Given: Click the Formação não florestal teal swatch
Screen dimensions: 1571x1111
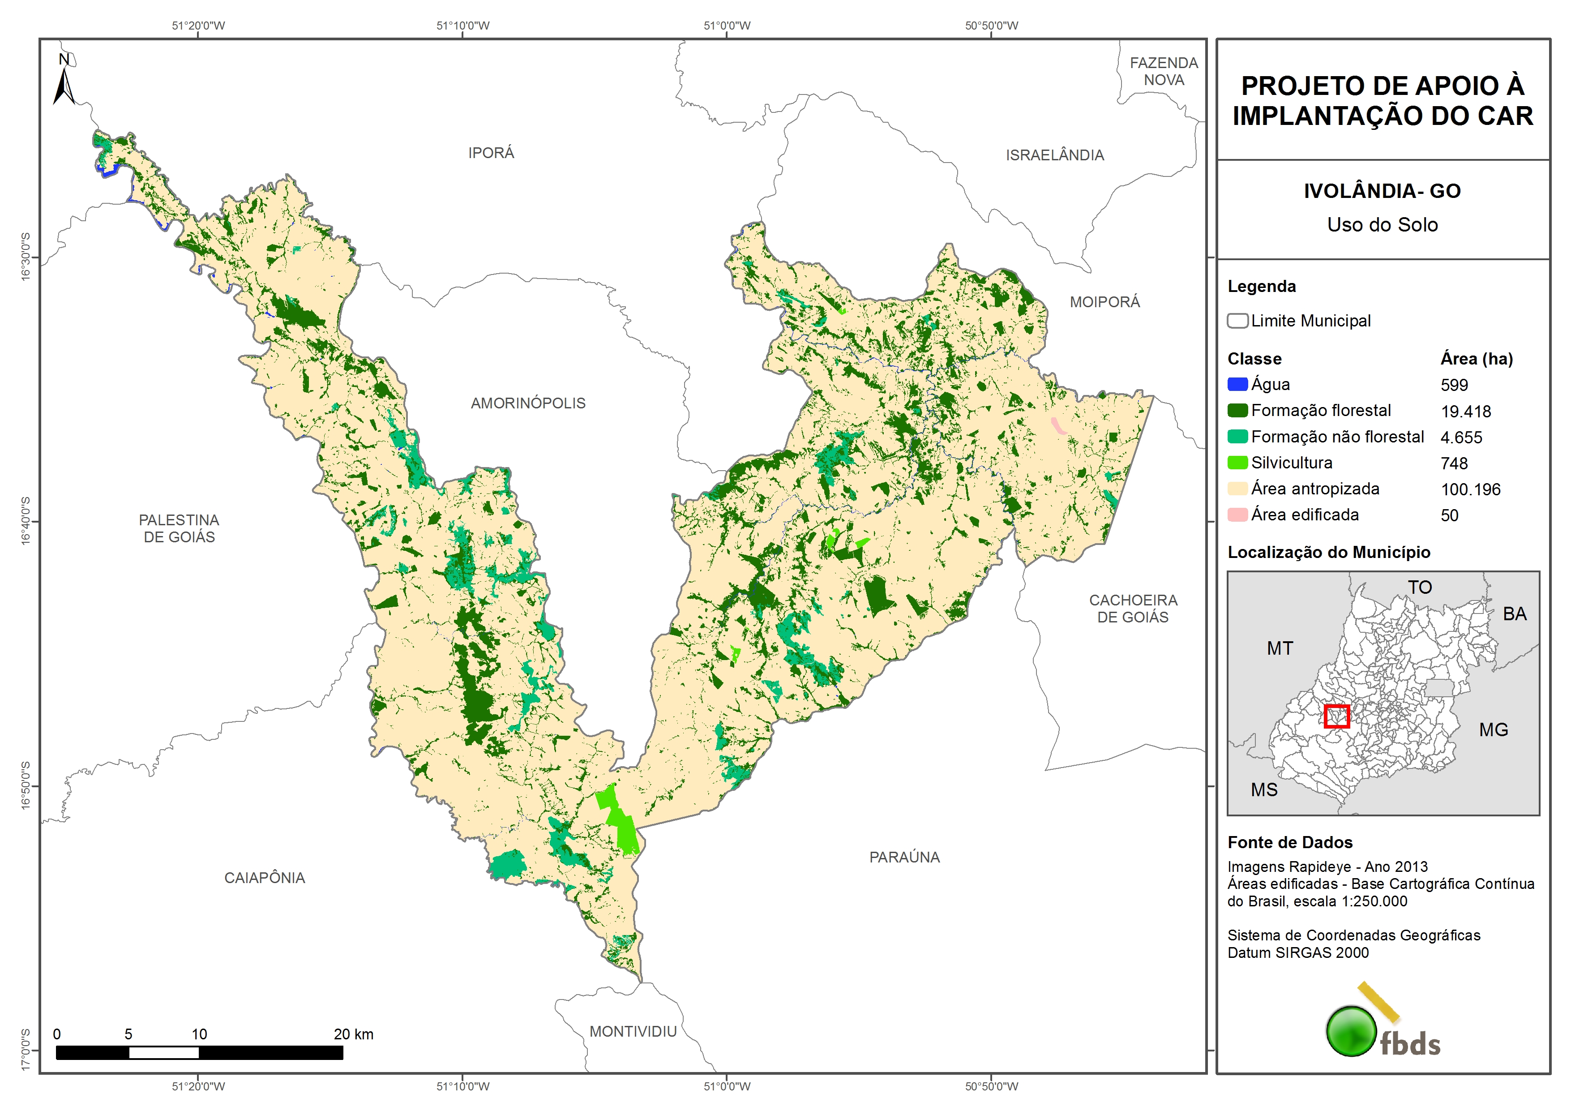Looking at the screenshot, I should 1237,437.
